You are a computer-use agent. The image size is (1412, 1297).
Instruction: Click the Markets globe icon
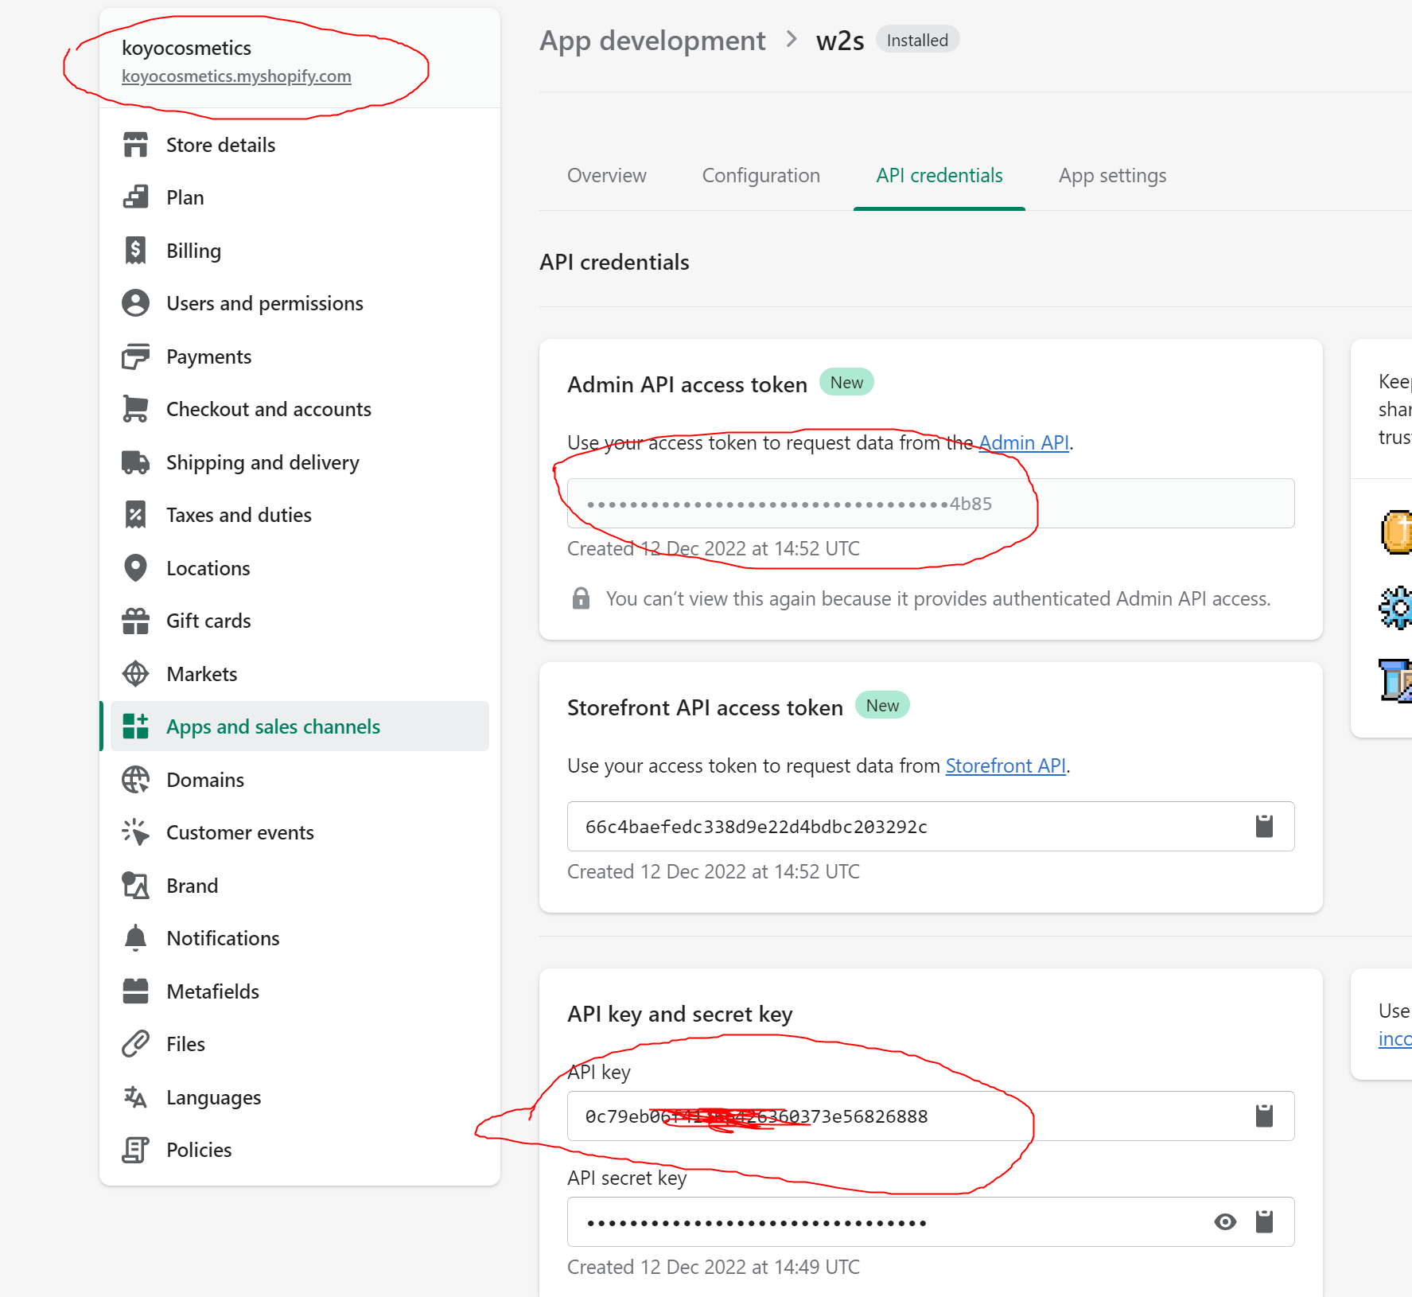(135, 674)
